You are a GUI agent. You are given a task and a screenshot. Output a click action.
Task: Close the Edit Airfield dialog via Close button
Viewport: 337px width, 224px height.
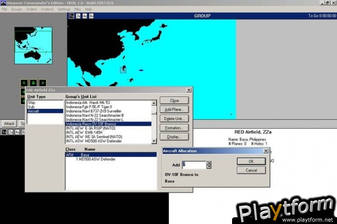174,100
